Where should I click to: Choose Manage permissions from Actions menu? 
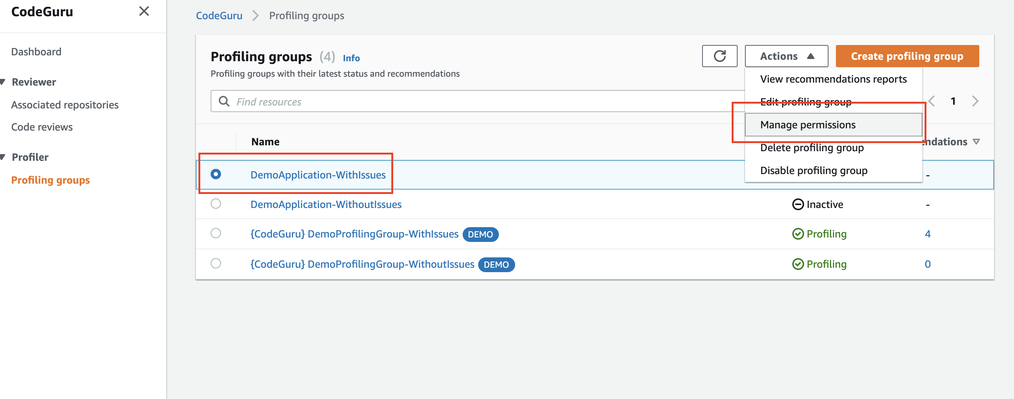point(808,125)
